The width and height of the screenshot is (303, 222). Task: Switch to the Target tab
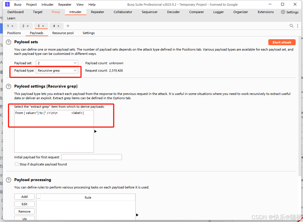tap(38, 12)
